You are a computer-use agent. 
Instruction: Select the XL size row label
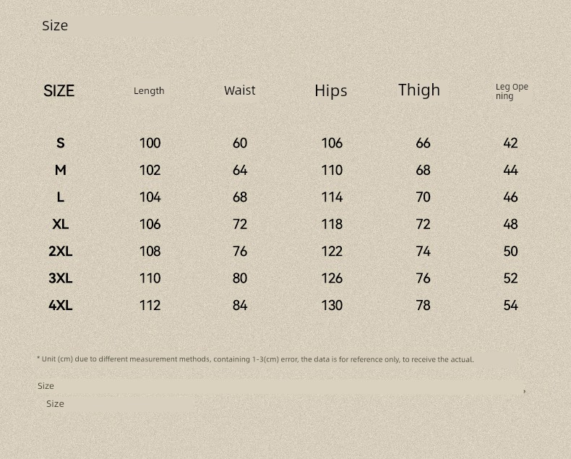[61, 224]
